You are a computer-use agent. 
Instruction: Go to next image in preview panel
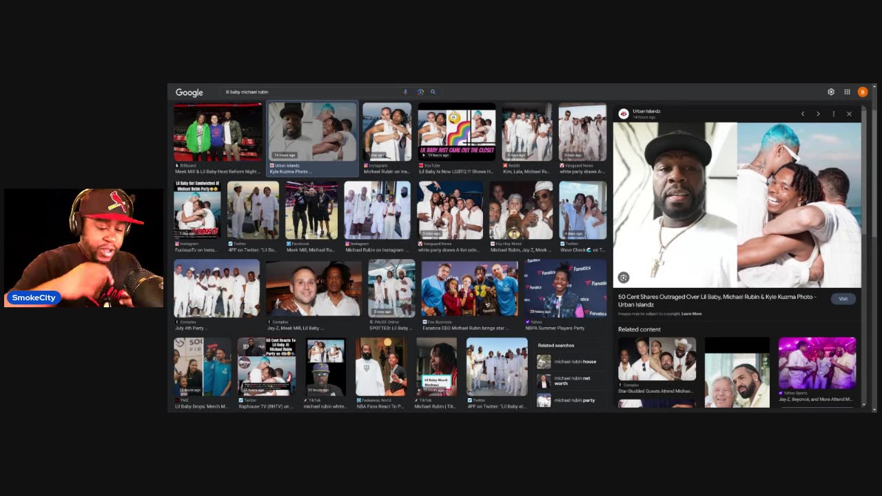(x=818, y=114)
